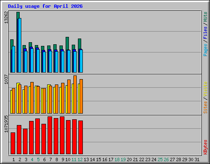Select day 2 on the date axis
The width and height of the screenshot is (210, 164).
[20, 159]
